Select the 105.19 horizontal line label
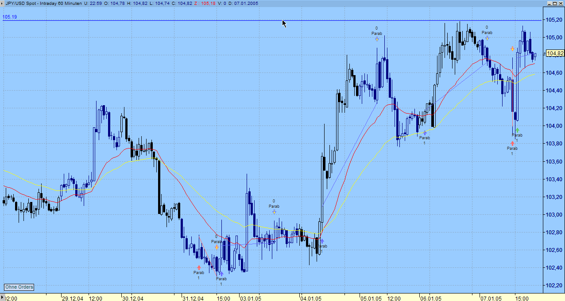 9,17
